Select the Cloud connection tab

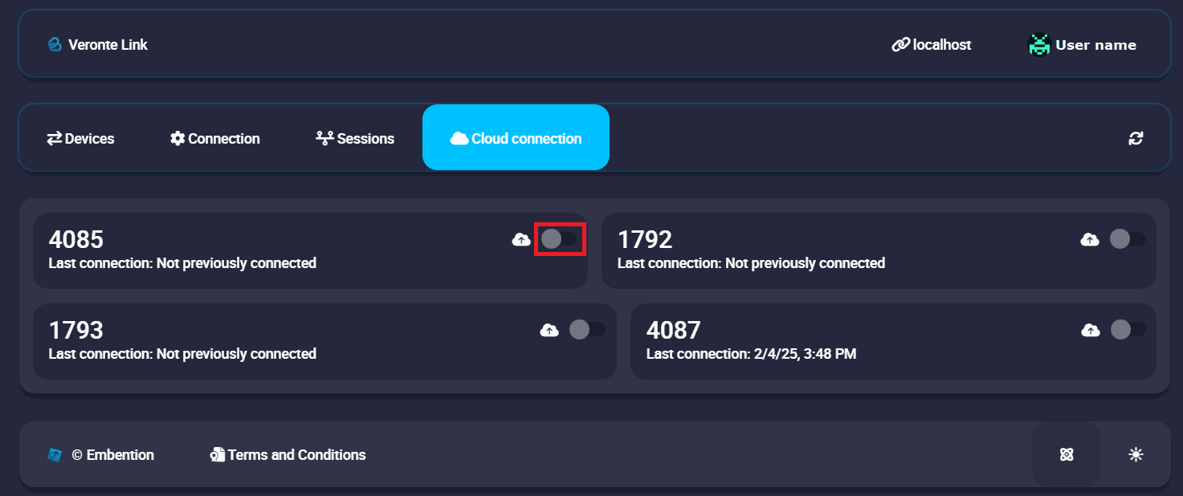pos(516,138)
